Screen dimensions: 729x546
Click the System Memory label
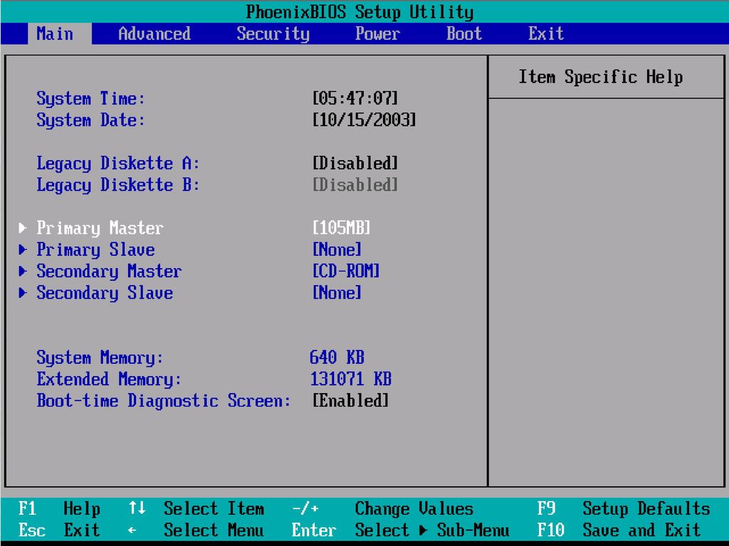click(x=100, y=358)
